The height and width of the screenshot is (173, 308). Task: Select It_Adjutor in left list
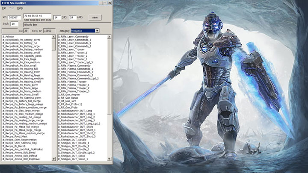tap(8, 37)
